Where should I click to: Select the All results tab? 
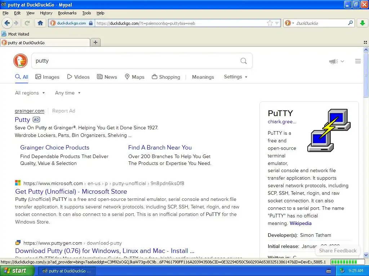22,77
